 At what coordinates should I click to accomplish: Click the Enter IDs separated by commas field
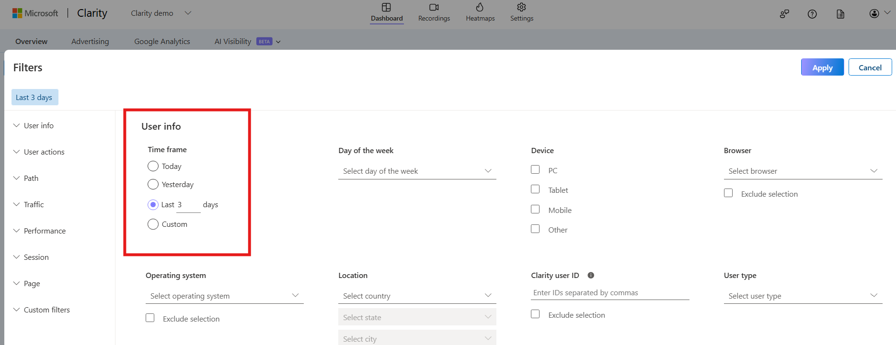[610, 293]
